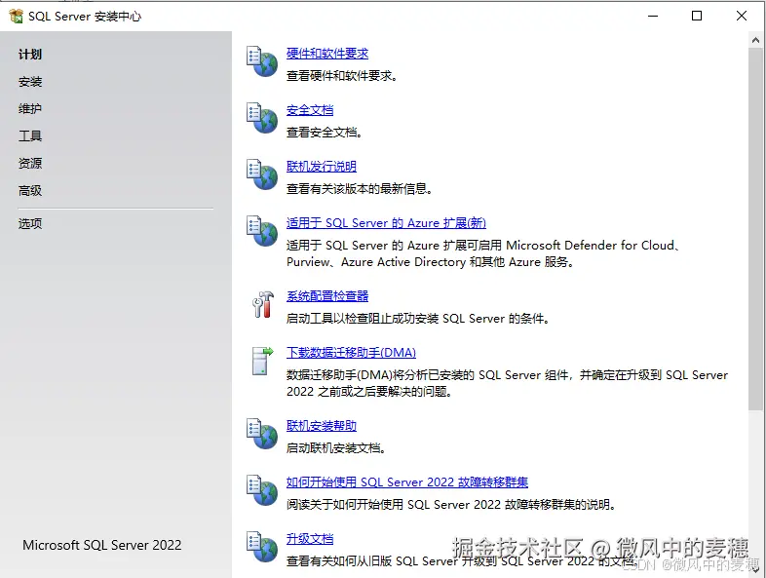This screenshot has height=578, width=766.
Task: Click globe icon beside 升级文档
Action: click(262, 547)
